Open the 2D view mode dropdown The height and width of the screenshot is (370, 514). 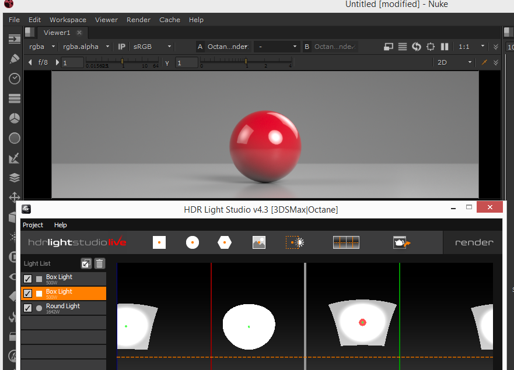click(454, 62)
